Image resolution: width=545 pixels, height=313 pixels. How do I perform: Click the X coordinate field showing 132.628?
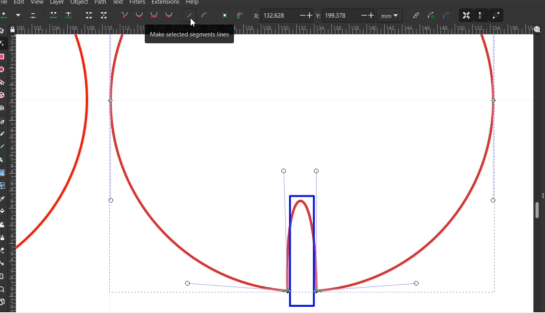click(x=279, y=15)
